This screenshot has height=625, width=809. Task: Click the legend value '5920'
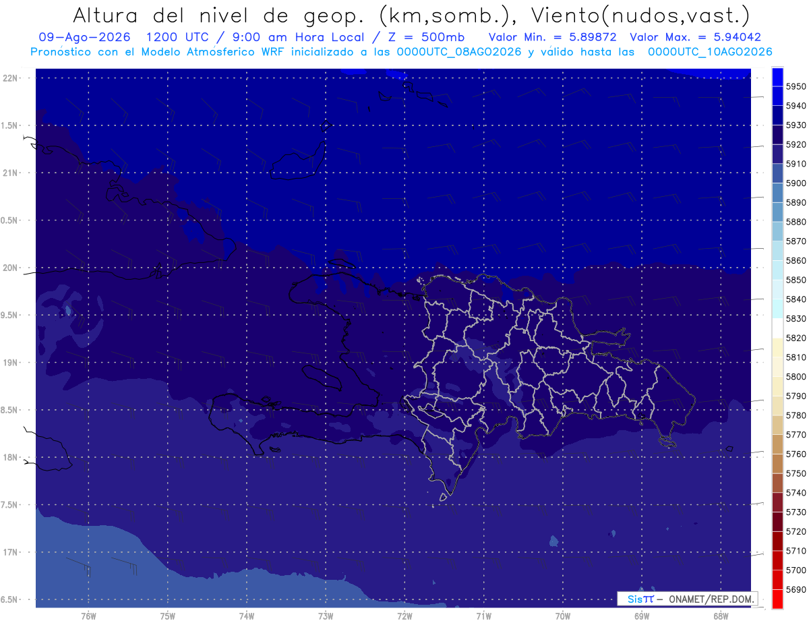click(x=796, y=144)
